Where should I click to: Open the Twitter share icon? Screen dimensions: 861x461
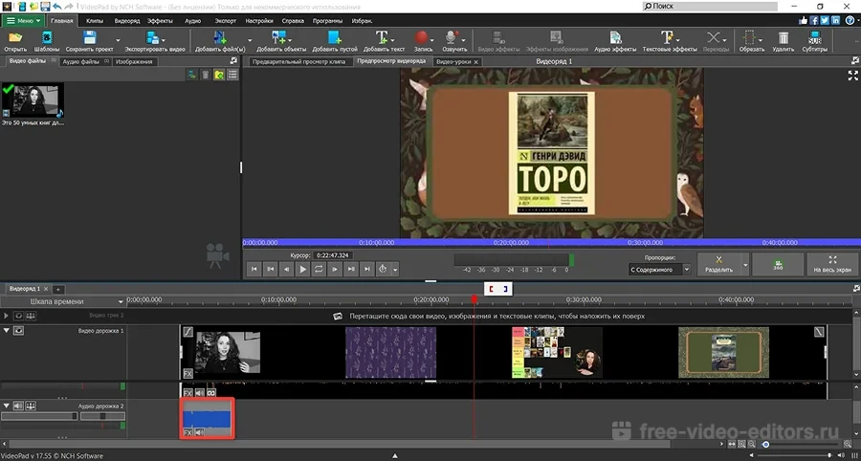tap(825, 20)
